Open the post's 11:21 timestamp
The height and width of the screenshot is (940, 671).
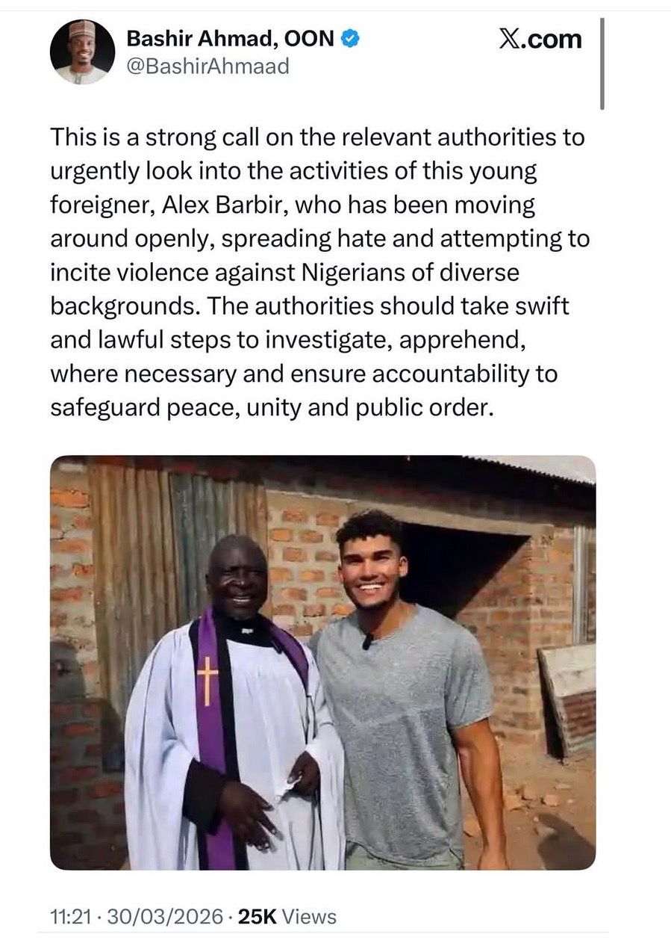click(x=67, y=916)
